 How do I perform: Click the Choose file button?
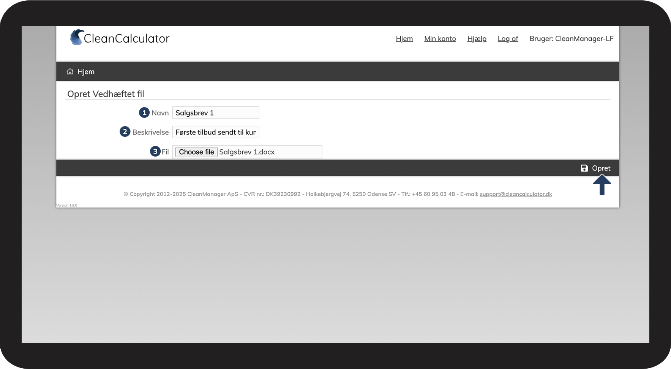click(x=196, y=152)
